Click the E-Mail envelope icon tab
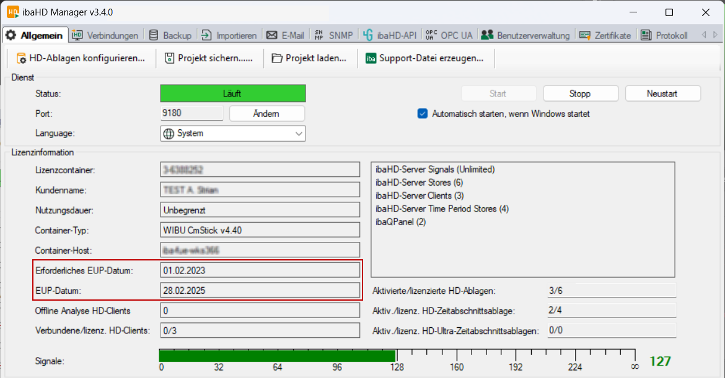 (x=271, y=35)
